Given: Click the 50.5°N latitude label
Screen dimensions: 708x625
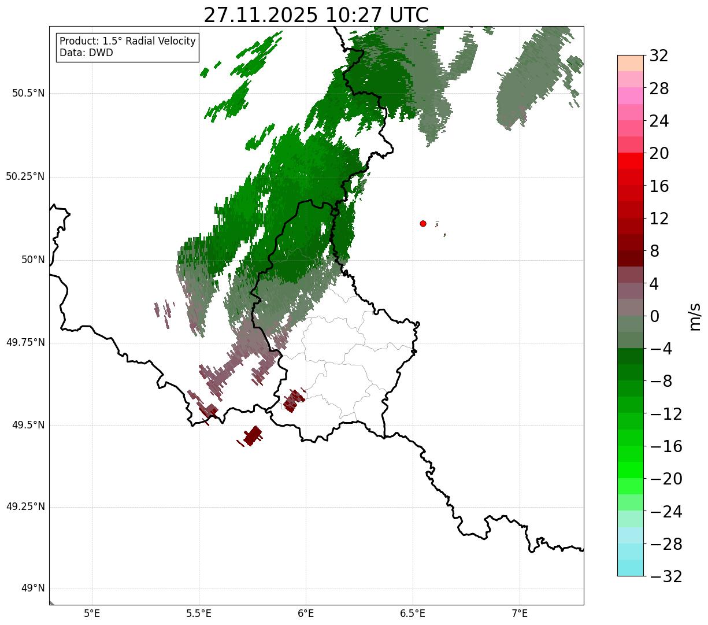Looking at the screenshot, I should (28, 93).
